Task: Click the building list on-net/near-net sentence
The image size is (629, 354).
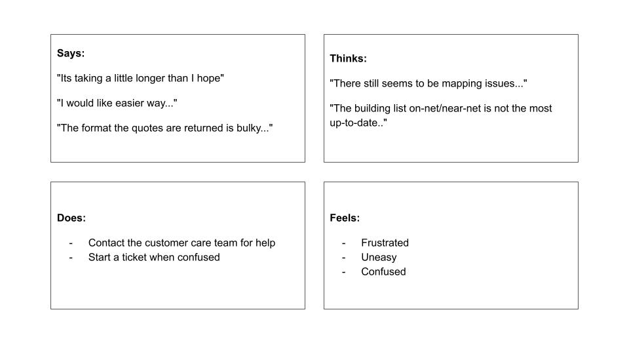Action: (x=440, y=108)
